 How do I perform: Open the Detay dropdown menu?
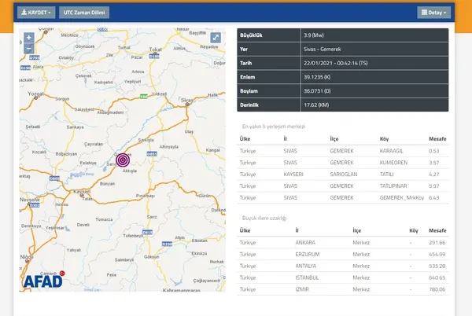(x=433, y=13)
